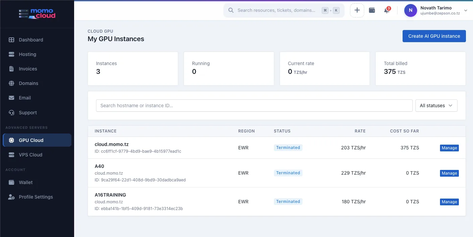Click the Dashboard grid icon in sidebar

tap(11, 40)
